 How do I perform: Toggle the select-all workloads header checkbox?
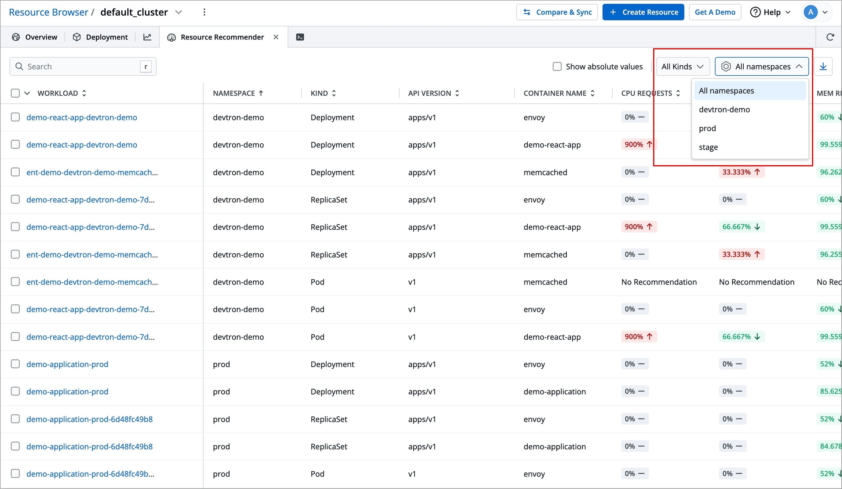pos(15,93)
